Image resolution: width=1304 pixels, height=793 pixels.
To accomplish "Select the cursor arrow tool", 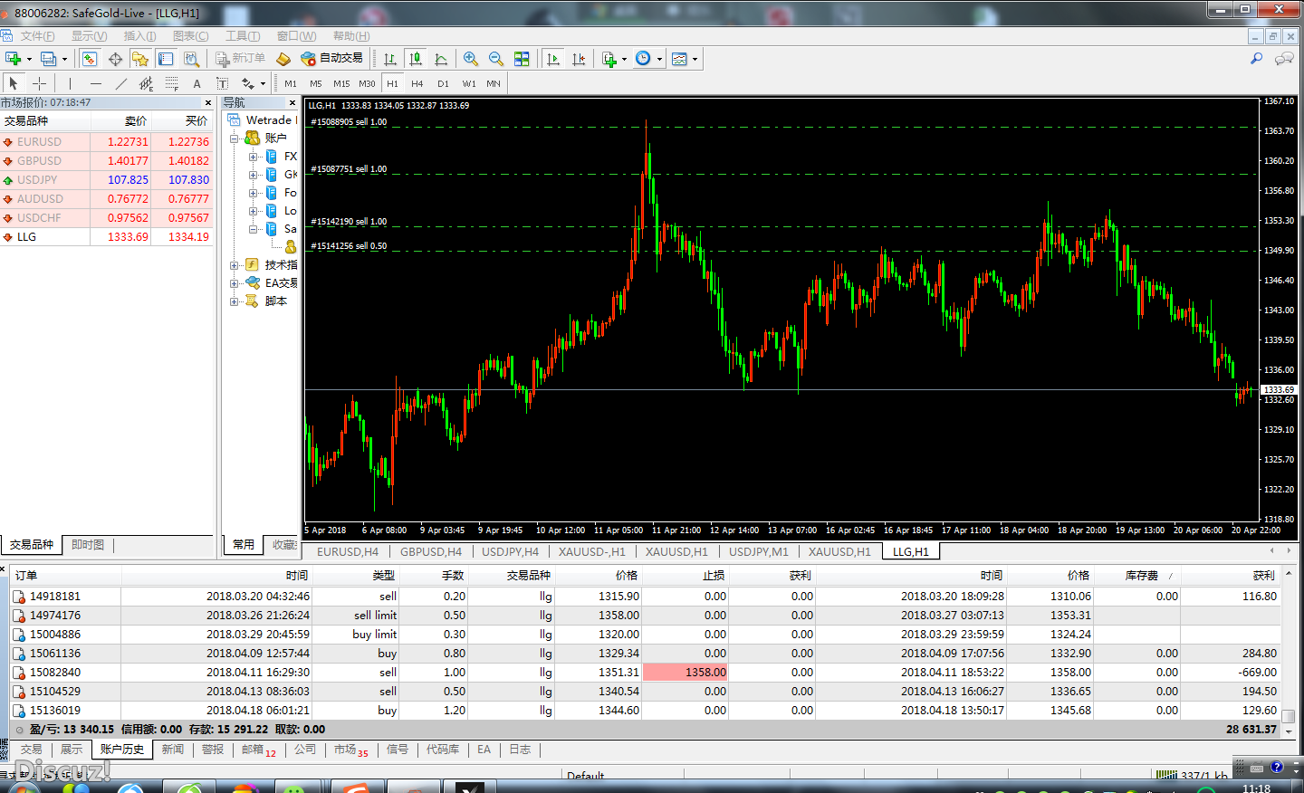I will pos(14,83).
